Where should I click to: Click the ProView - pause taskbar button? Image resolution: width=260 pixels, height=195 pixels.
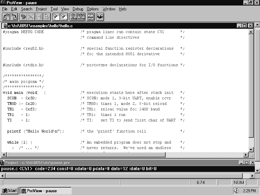click(45, 191)
